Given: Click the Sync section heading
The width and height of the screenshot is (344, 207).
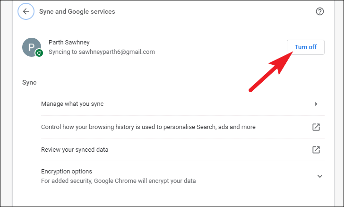Looking at the screenshot, I should click(29, 83).
